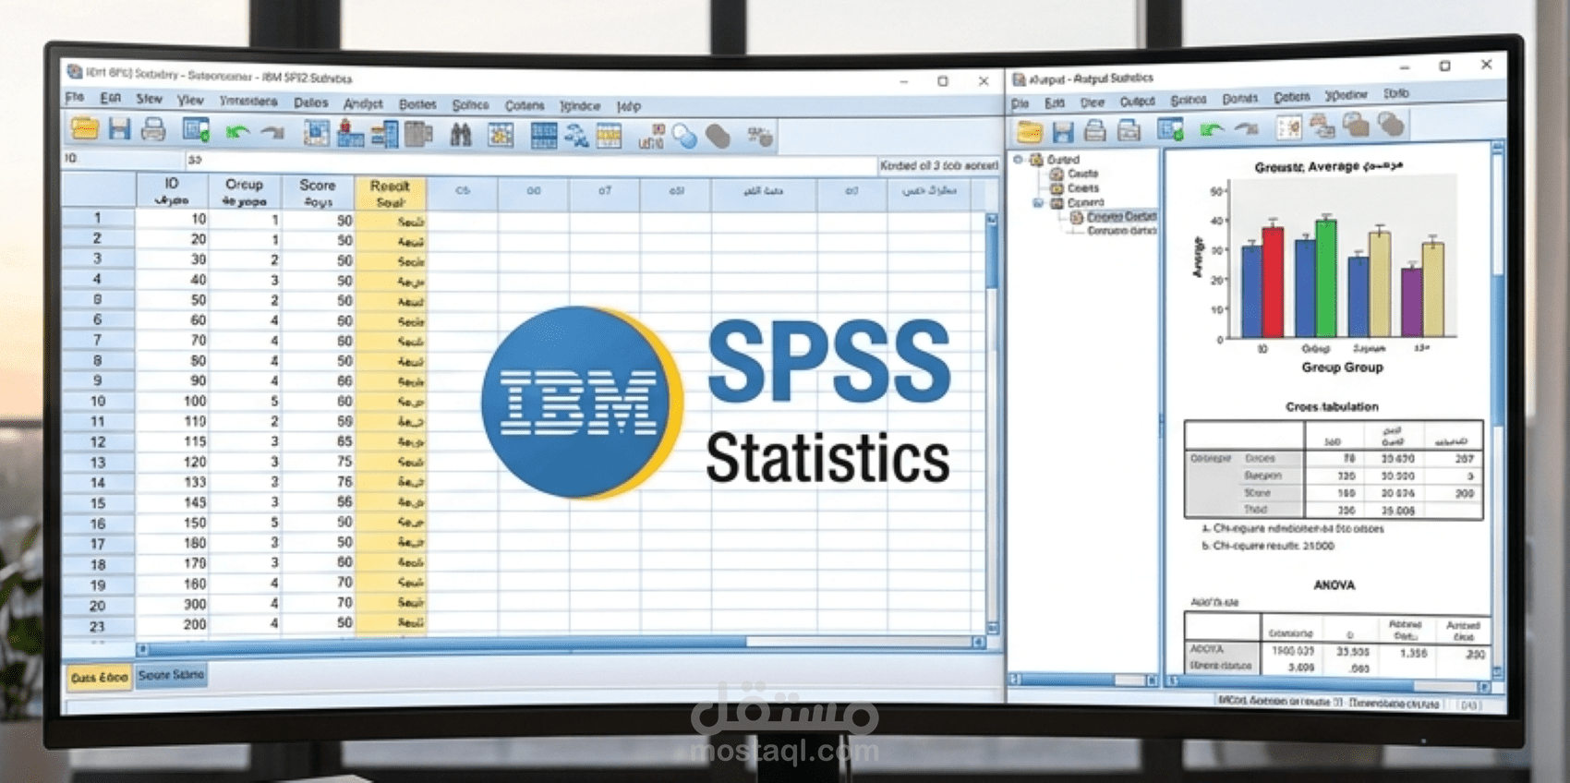The image size is (1570, 783).
Task: Select the recall dialog icon in the Output window toolbar
Action: 1171,129
